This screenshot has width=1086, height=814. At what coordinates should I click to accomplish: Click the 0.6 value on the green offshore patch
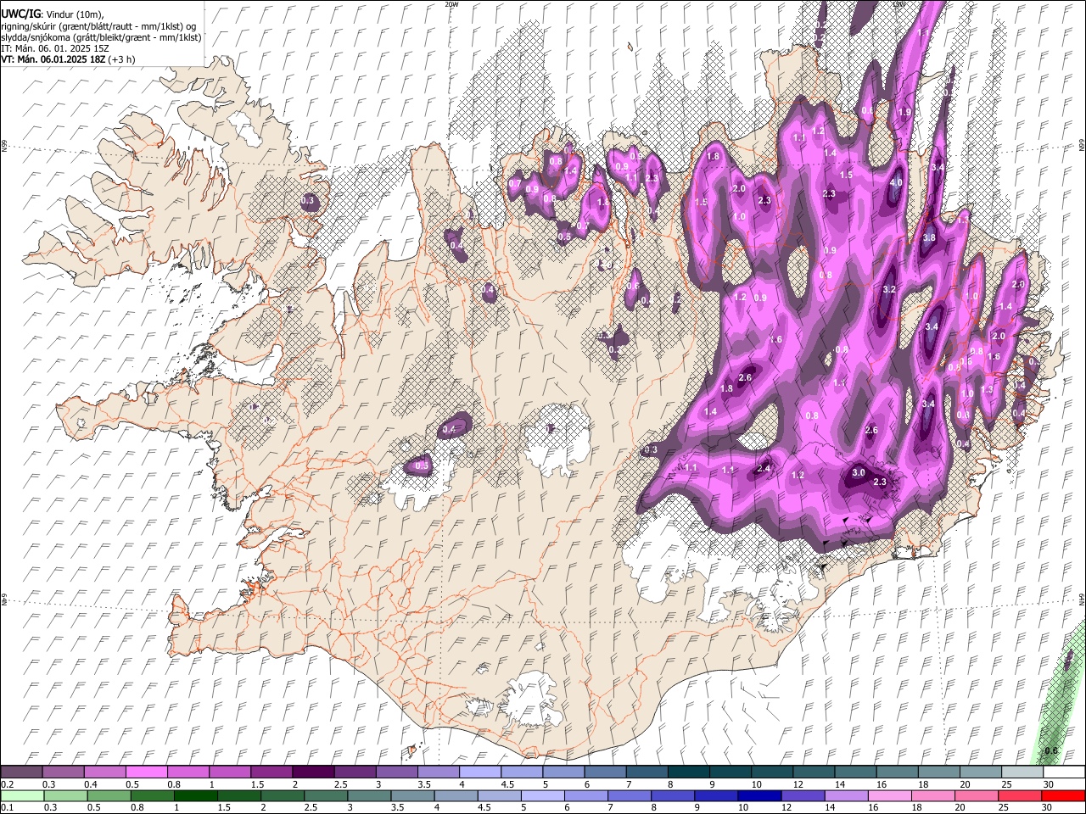click(x=1051, y=751)
